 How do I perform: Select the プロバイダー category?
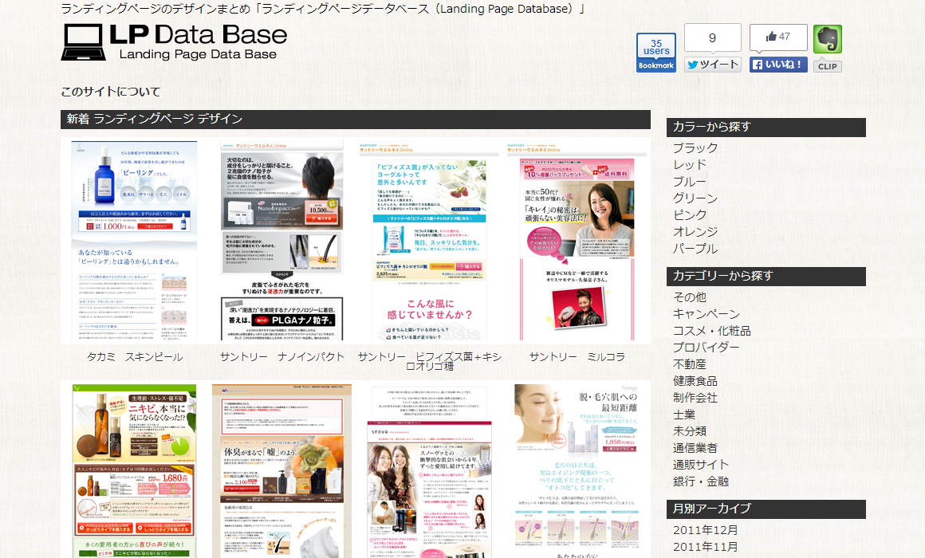coord(707,348)
